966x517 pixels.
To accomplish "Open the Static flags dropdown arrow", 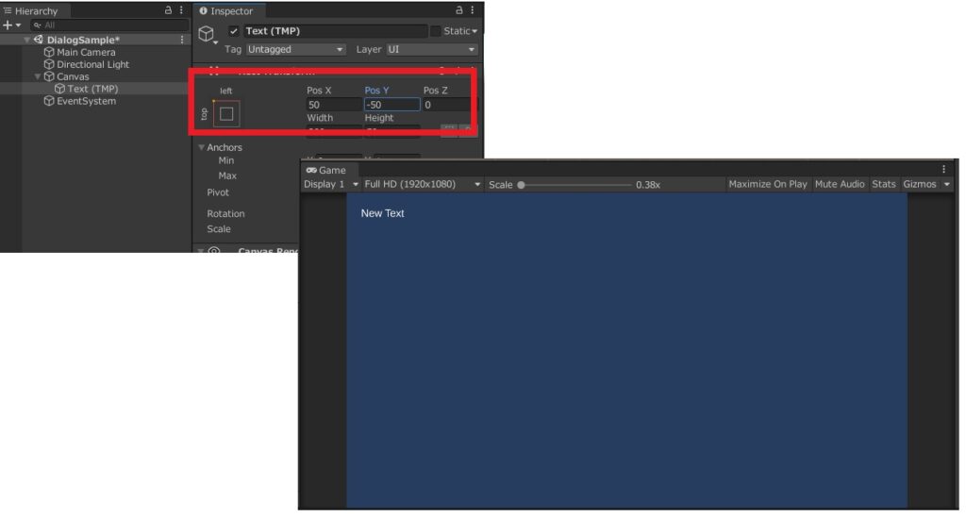I will tap(475, 31).
